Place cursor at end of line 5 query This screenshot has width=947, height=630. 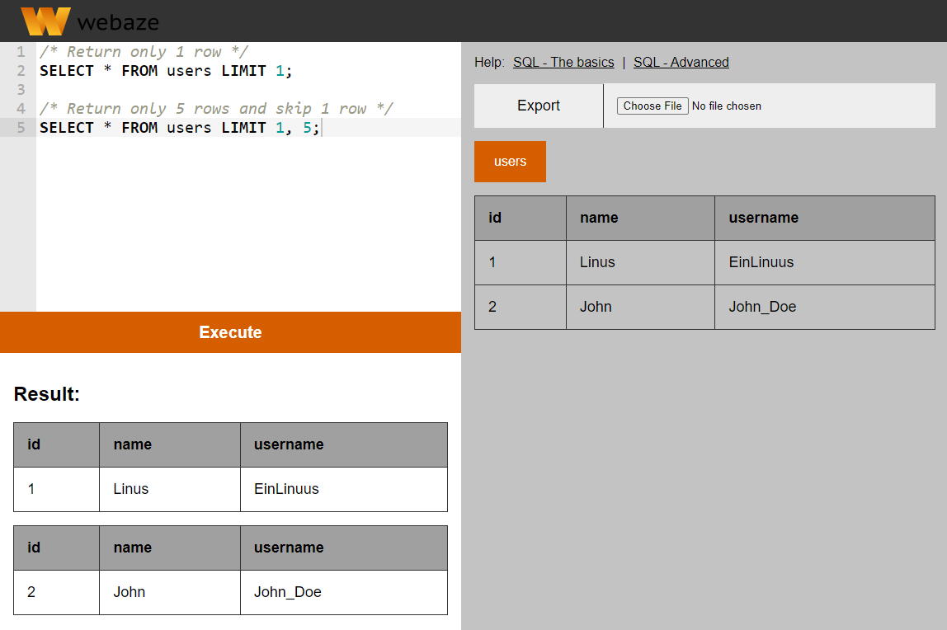(321, 127)
